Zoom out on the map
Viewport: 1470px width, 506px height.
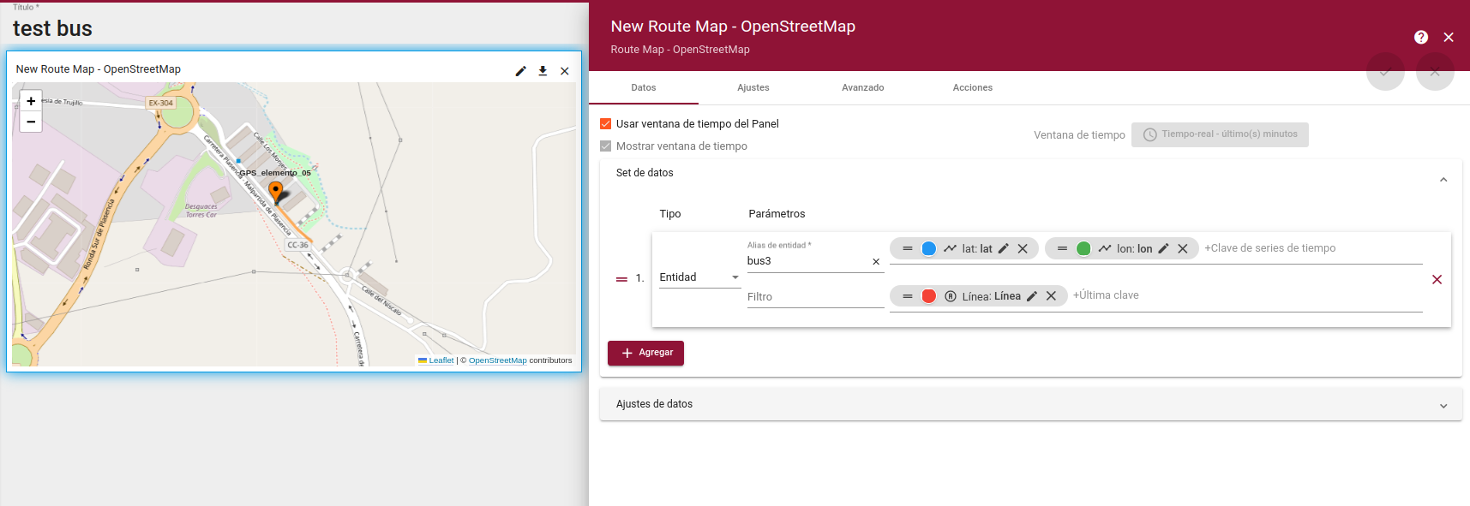pos(31,122)
